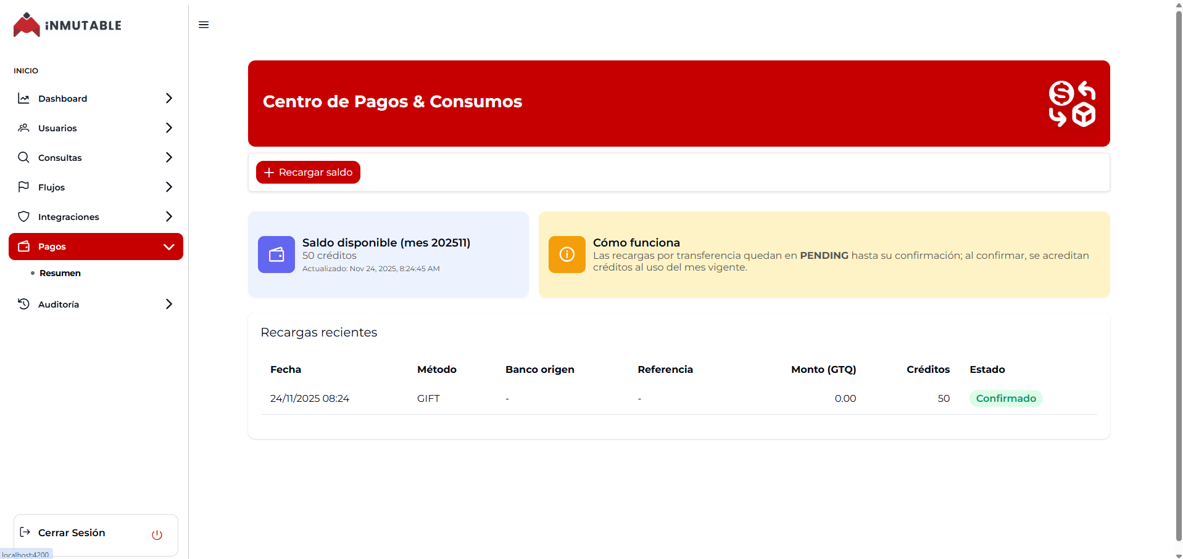Expand the Usuarios menu chevron
The height and width of the screenshot is (559, 1183).
point(168,128)
